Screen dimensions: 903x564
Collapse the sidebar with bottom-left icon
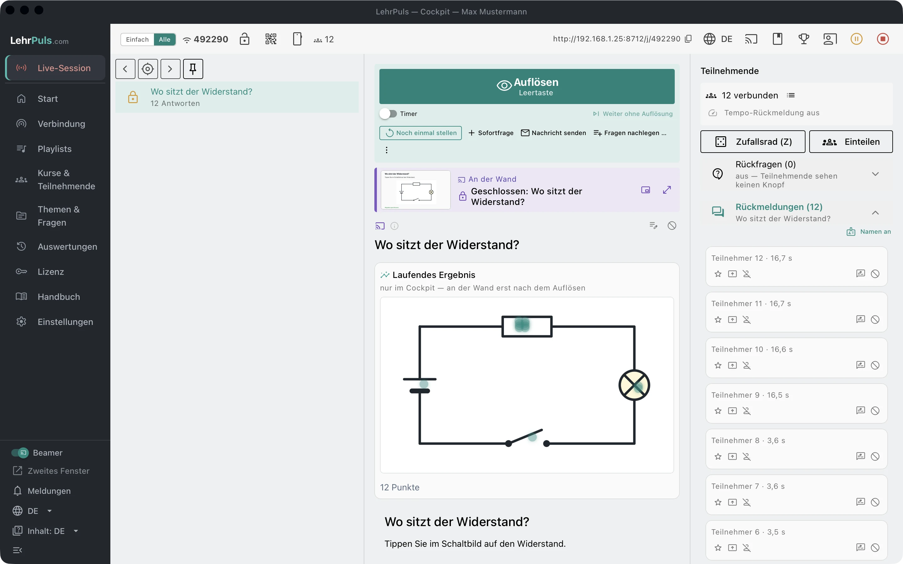18,550
